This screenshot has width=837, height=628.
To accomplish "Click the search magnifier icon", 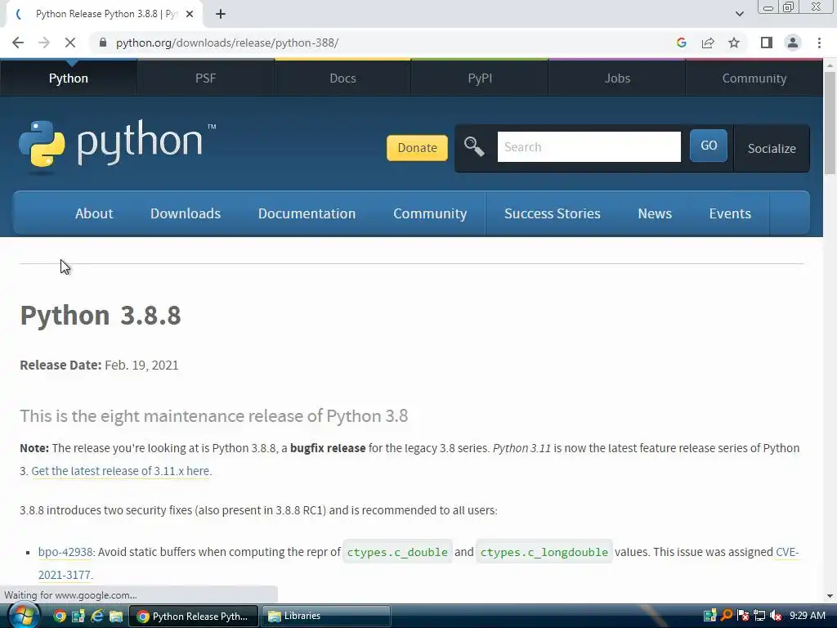I will [x=474, y=146].
